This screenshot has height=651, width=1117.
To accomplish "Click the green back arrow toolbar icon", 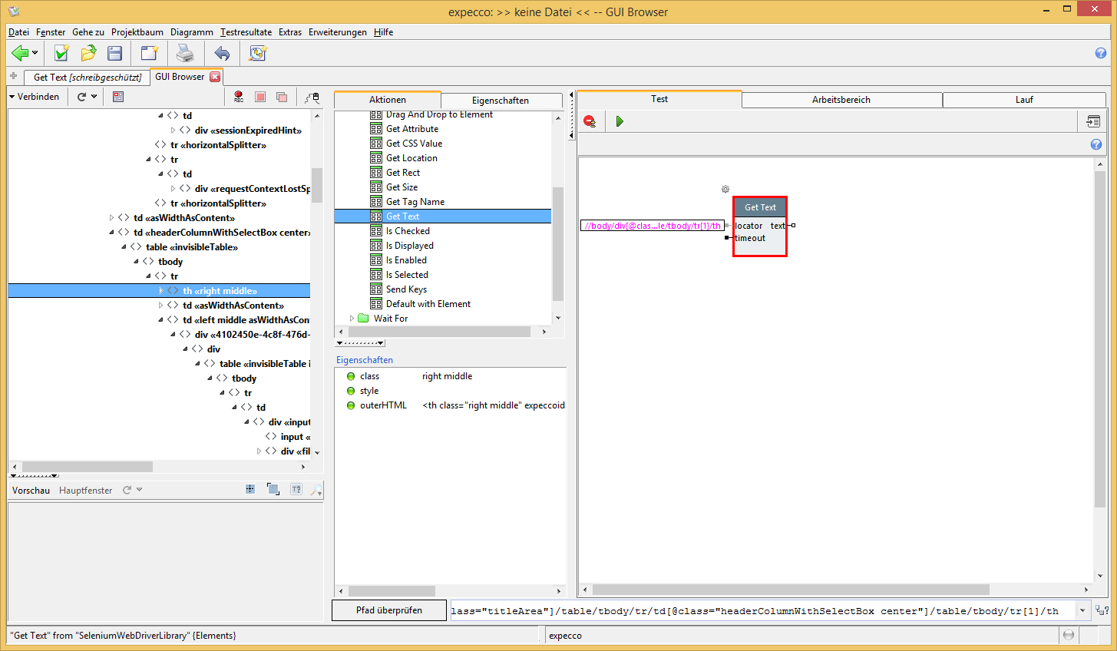I will 20,53.
